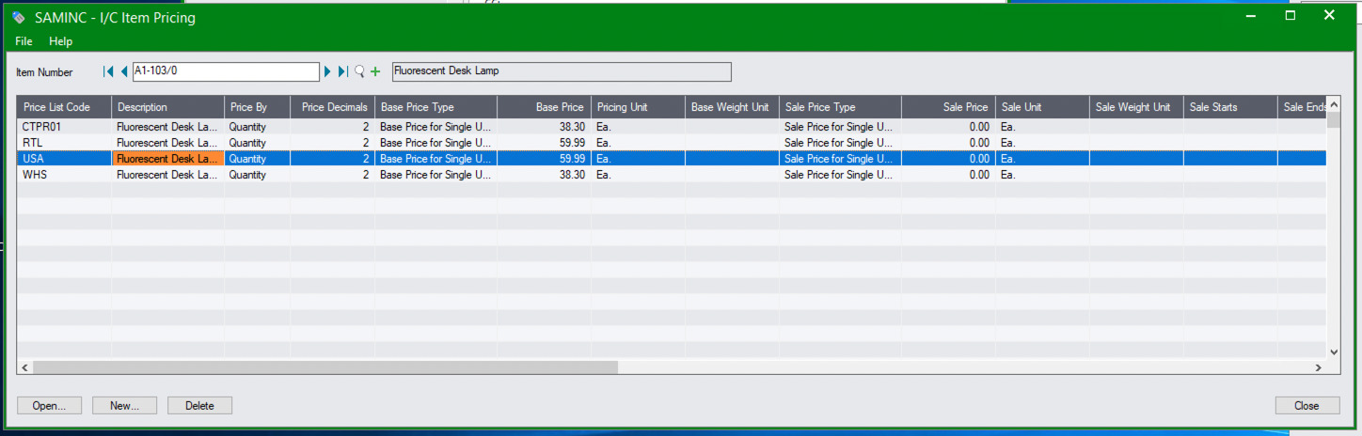Click Sale Unit Ea. in USA row

[x=1042, y=159]
